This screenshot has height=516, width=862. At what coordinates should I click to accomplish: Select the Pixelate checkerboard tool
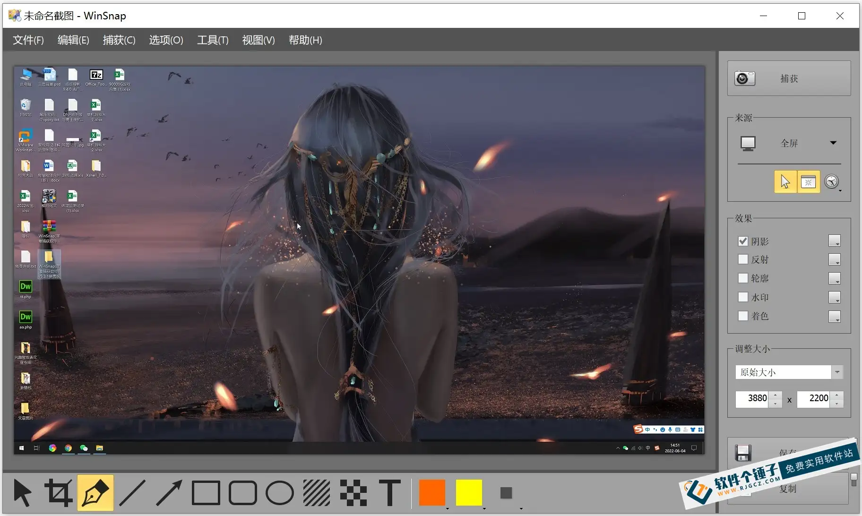click(x=353, y=493)
